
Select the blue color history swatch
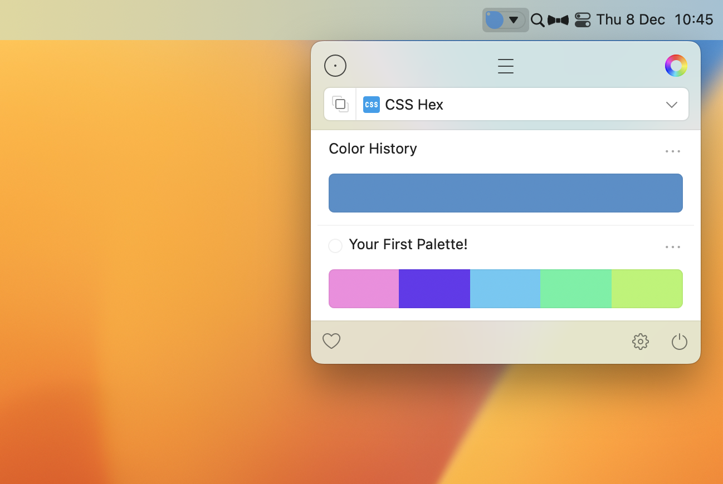pos(506,193)
